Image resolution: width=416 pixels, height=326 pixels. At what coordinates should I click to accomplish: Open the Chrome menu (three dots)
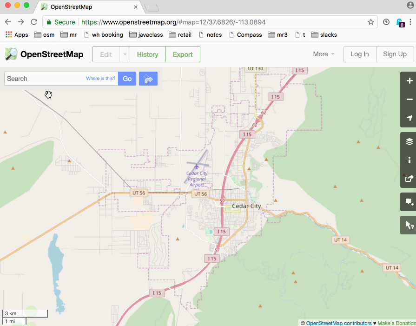pos(410,22)
